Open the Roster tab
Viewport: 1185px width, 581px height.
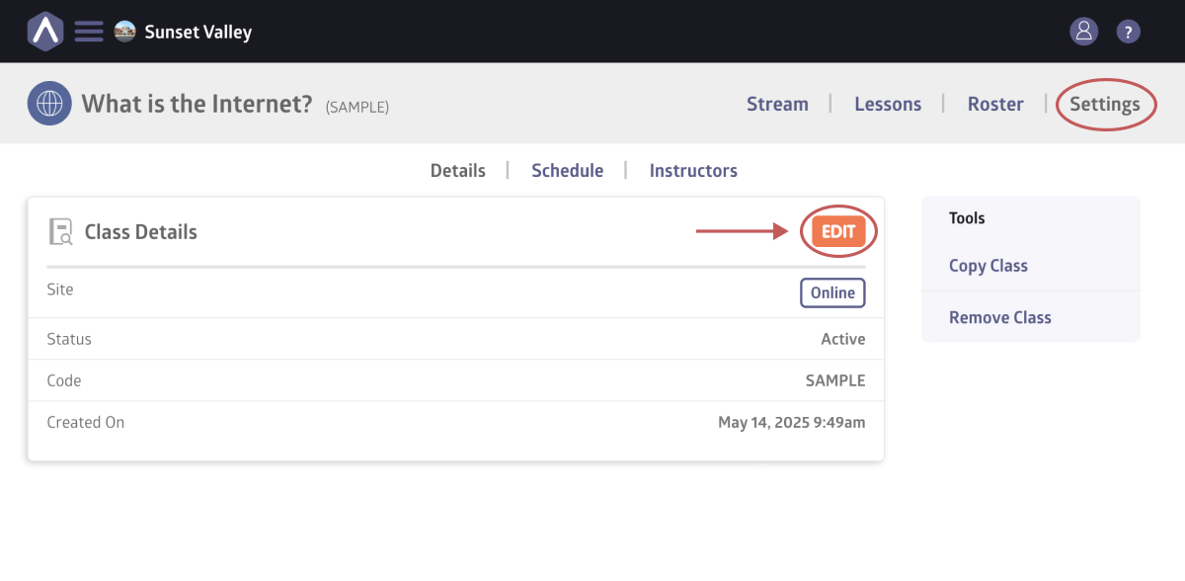995,104
